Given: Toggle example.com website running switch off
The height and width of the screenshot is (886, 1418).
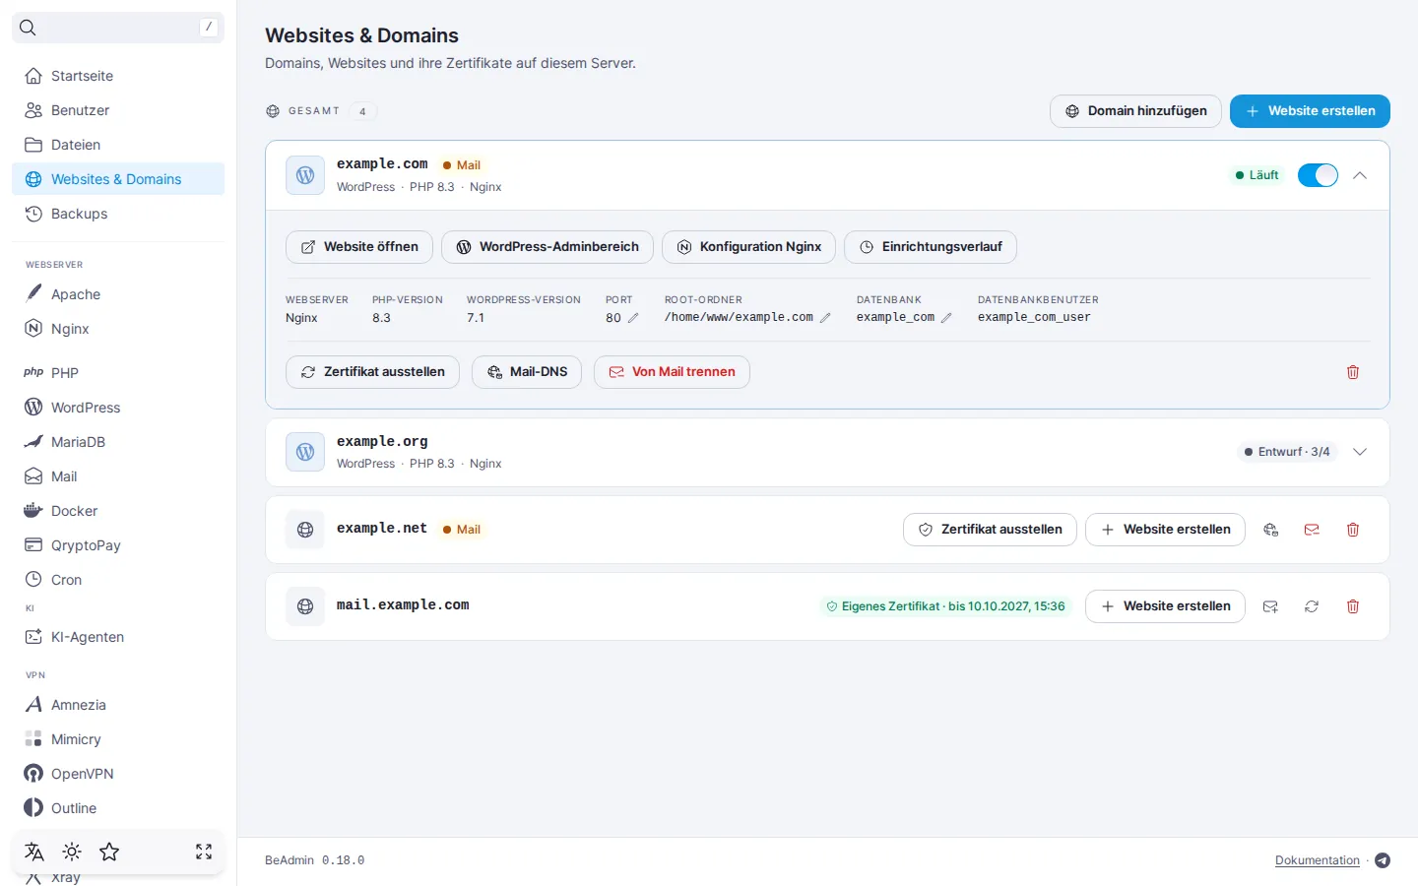Looking at the screenshot, I should pos(1318,175).
